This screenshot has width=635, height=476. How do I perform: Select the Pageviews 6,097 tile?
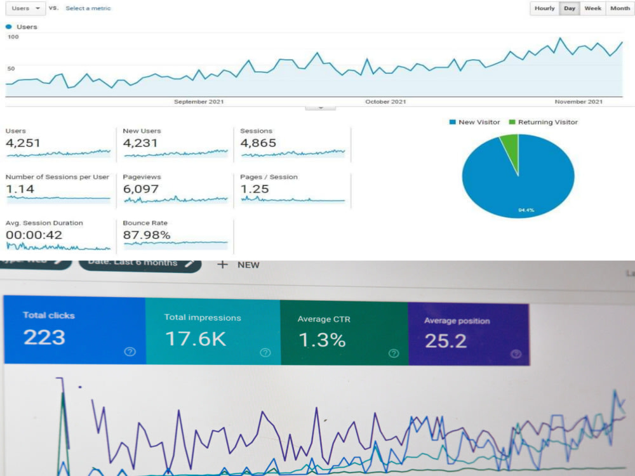[x=175, y=189]
